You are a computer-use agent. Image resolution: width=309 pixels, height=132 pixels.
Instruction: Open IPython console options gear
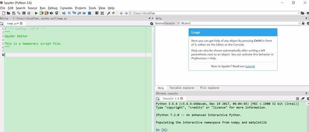[x=308, y=98]
